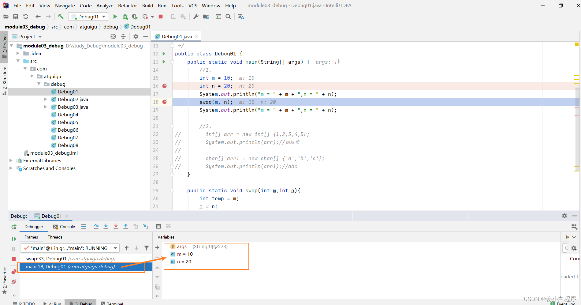Toggle the breakpoint on line 18
This screenshot has height=305, width=581.
[165, 102]
